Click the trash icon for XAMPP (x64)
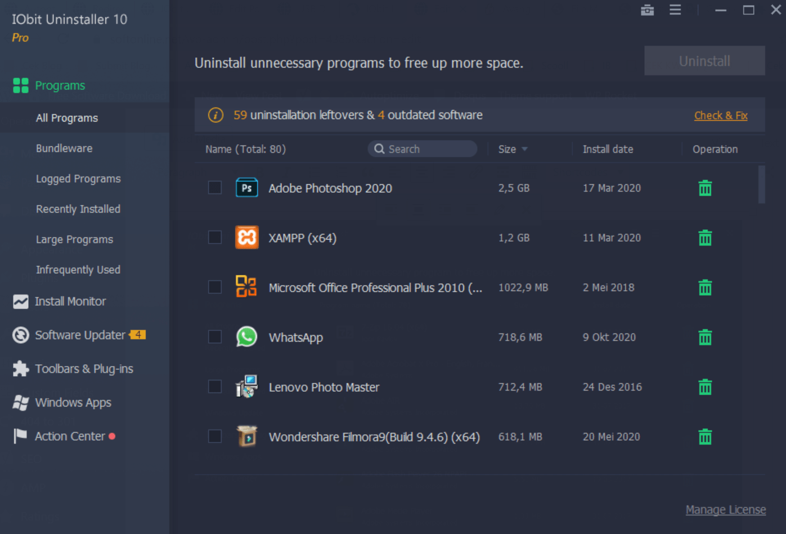Viewport: 786px width, 534px height. 705,238
